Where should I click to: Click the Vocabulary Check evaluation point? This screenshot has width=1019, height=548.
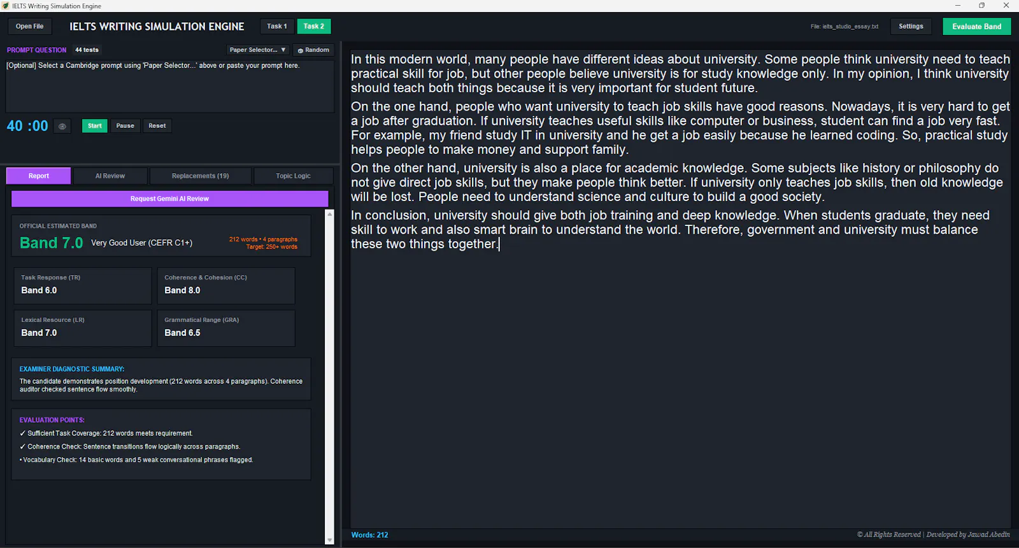(136, 460)
